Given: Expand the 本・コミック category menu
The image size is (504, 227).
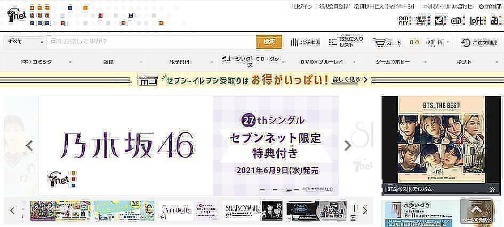Looking at the screenshot, I should pos(39,62).
